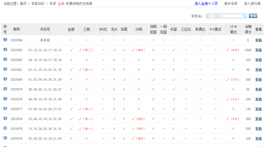Click the 当期得分 column header
Screen dimensions: 268x147
[248, 29]
